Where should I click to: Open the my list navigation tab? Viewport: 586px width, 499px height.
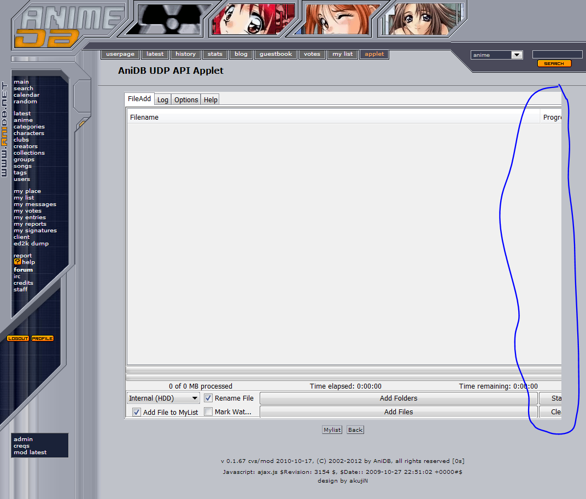pyautogui.click(x=343, y=54)
